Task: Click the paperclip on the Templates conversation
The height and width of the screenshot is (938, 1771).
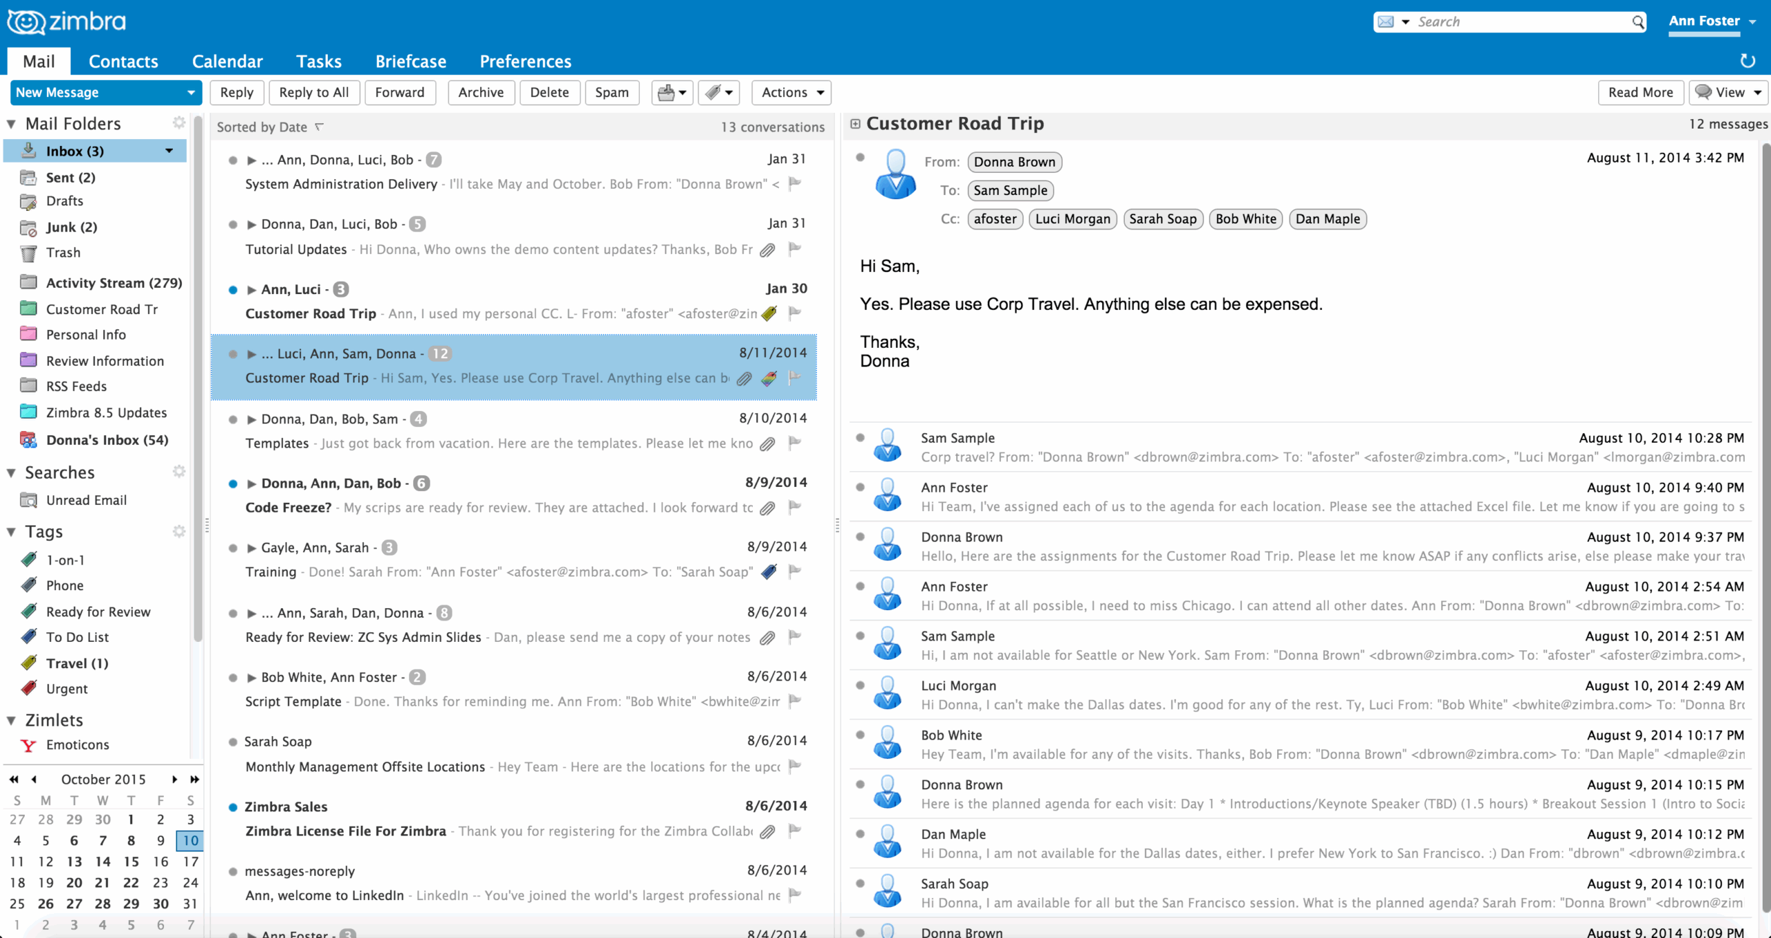Action: (x=767, y=444)
